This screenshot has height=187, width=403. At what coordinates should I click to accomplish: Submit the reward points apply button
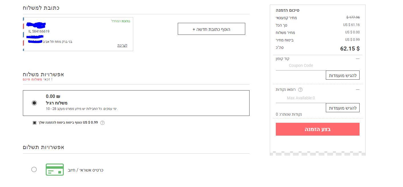coord(342,108)
